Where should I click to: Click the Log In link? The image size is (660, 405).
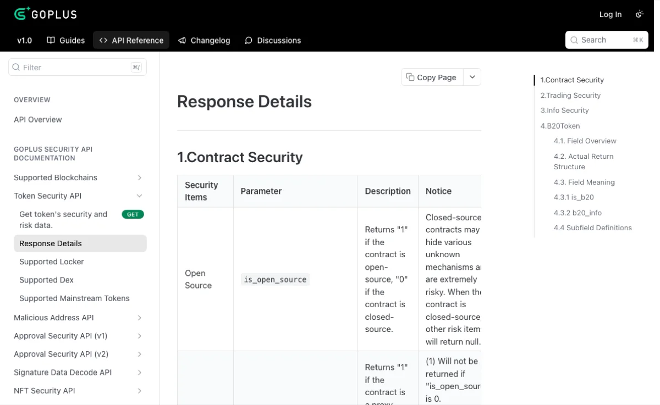(610, 14)
